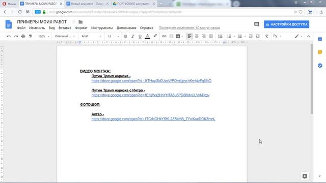Open Calendar in the side panel

320,39
